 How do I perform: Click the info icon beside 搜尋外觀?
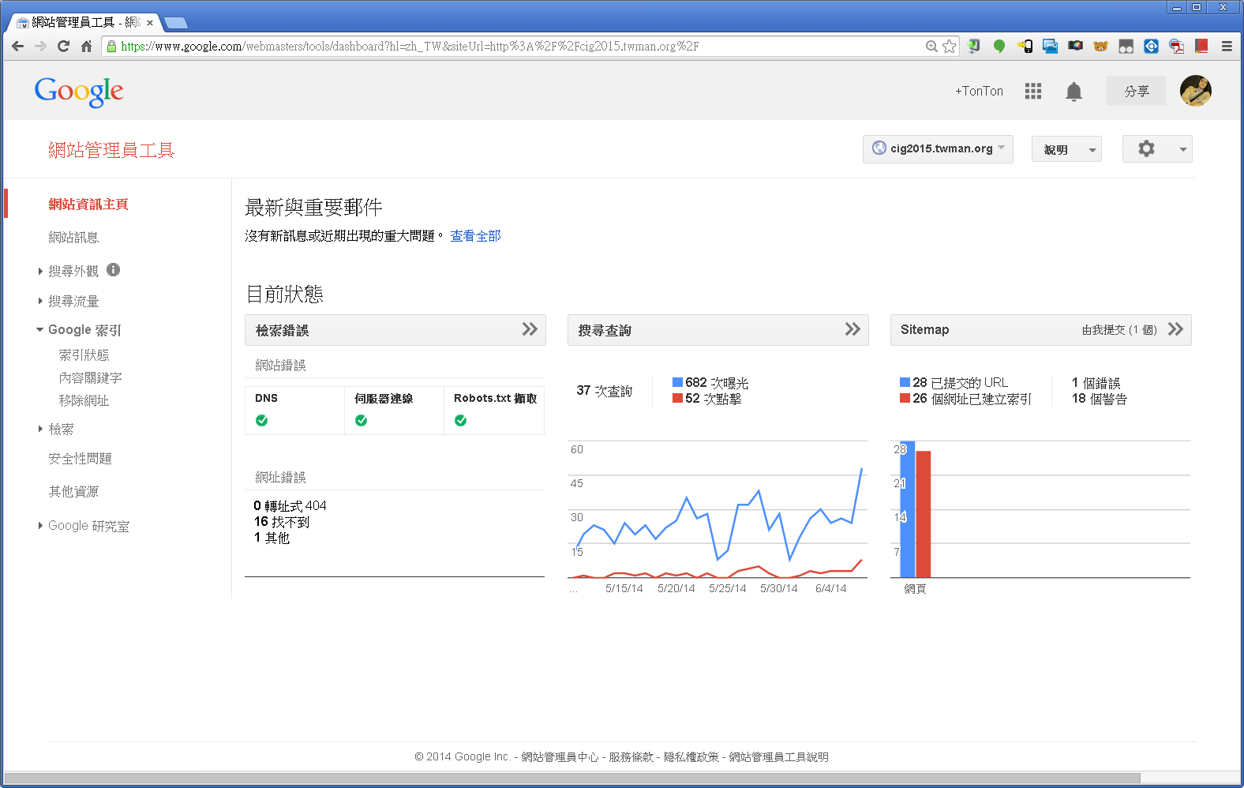click(x=114, y=270)
